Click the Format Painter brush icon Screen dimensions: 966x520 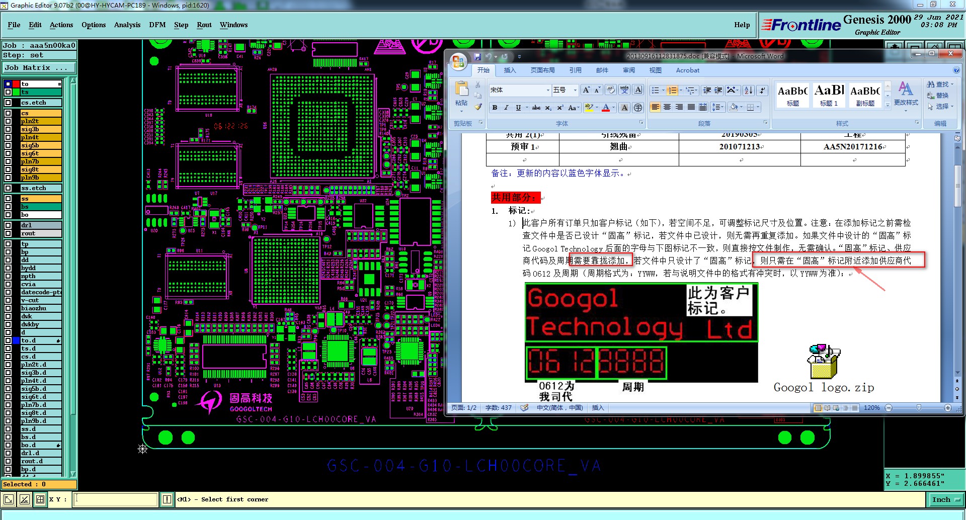pos(478,107)
